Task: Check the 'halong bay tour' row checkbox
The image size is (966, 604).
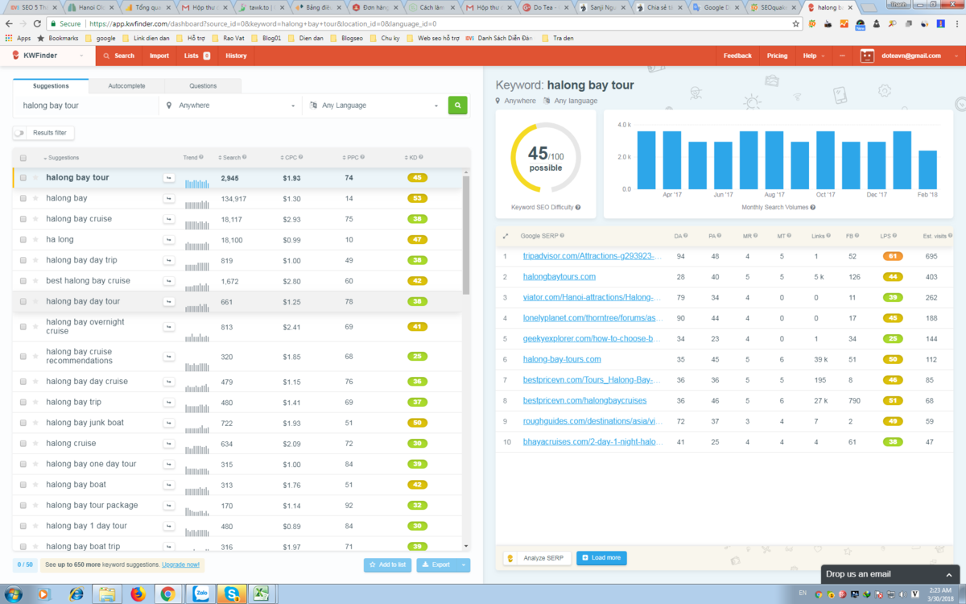Action: [x=23, y=178]
